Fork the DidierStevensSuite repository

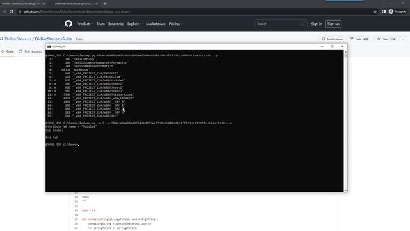point(359,38)
